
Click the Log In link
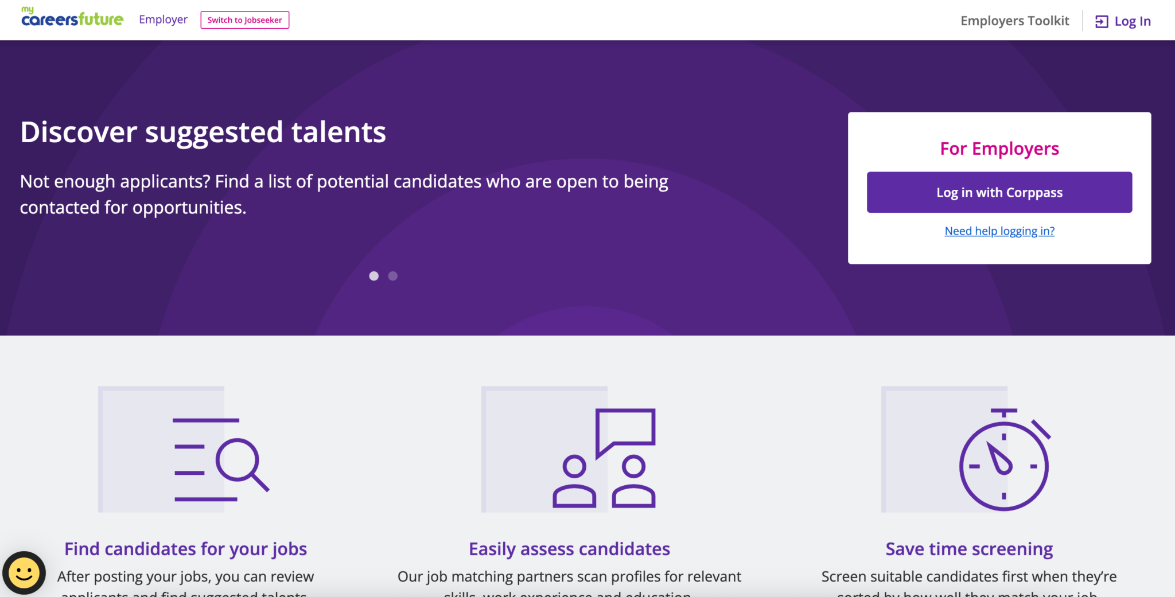1132,22
